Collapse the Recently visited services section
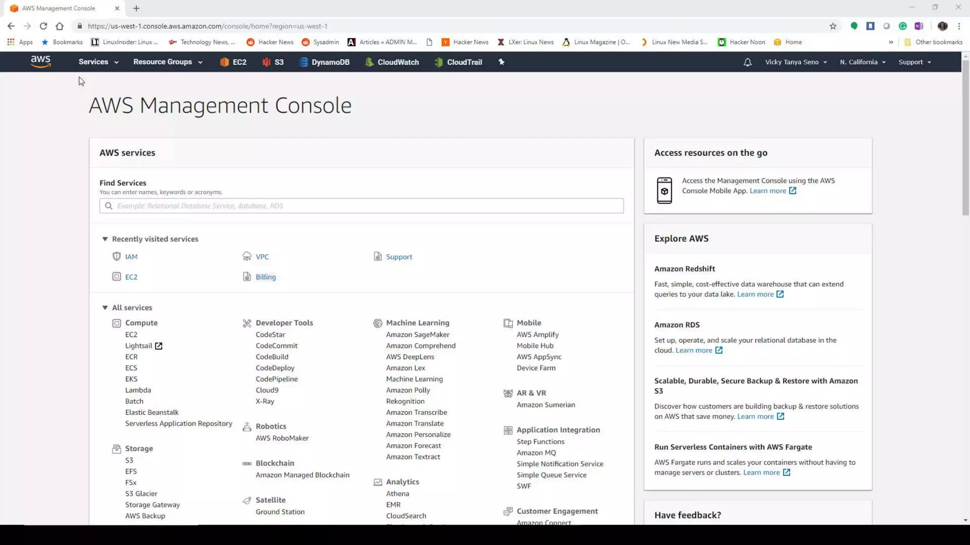Screen dimensions: 970x545 tap(105, 239)
